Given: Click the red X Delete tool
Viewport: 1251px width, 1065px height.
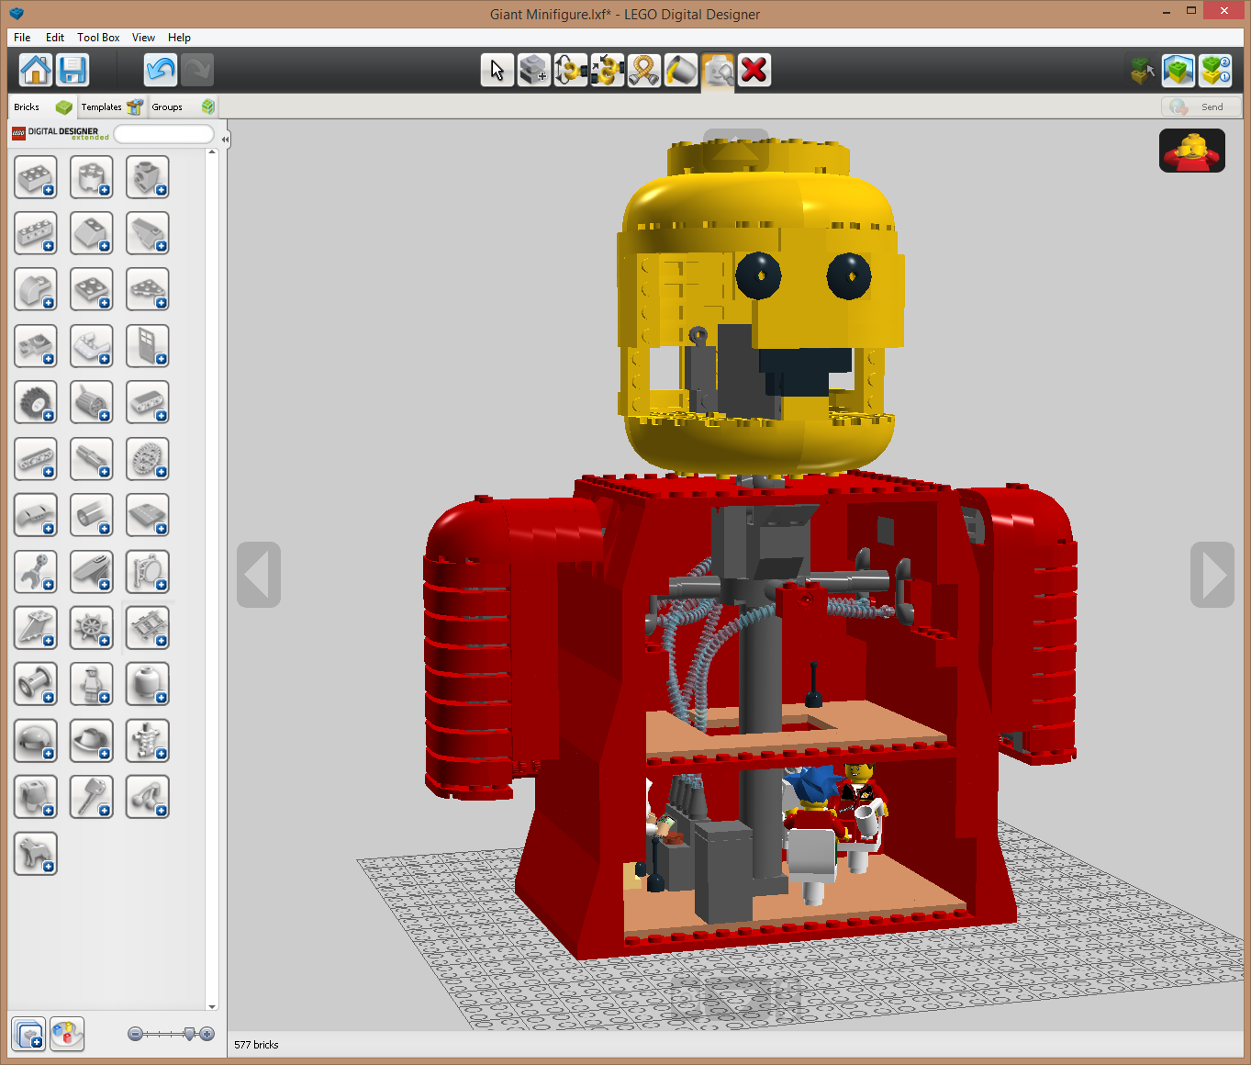Looking at the screenshot, I should [754, 71].
